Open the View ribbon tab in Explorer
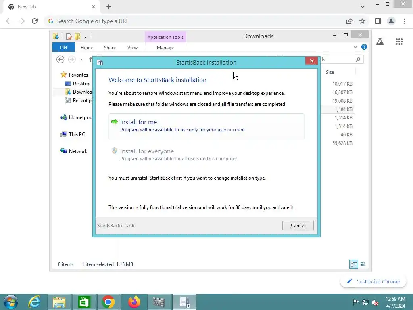 point(132,48)
